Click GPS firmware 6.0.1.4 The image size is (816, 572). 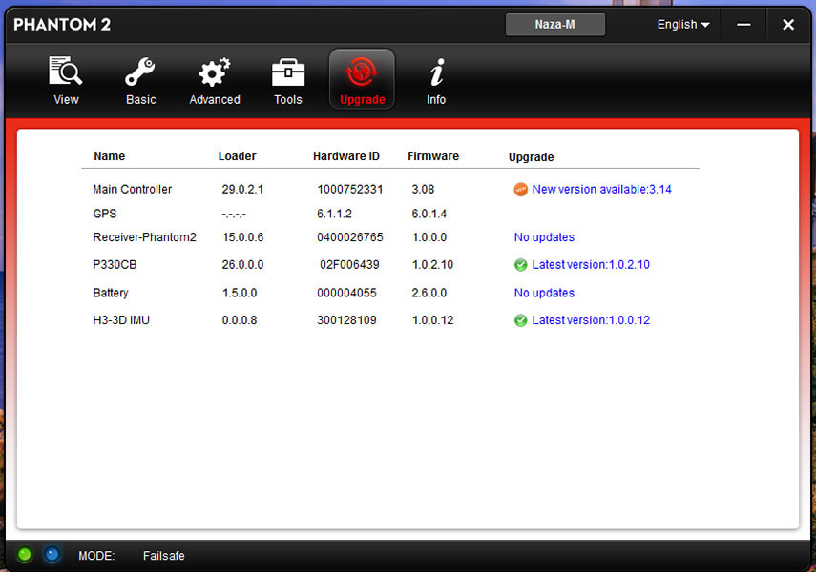click(429, 214)
